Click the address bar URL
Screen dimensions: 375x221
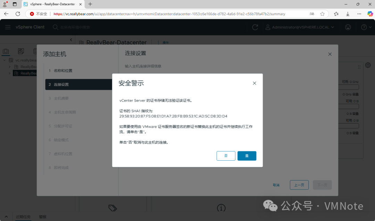(169, 14)
